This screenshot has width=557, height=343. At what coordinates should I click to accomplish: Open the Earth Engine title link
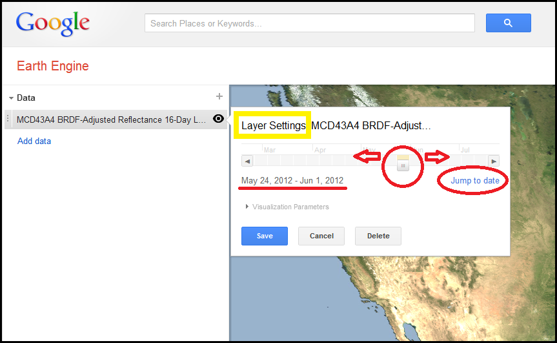pyautogui.click(x=53, y=66)
